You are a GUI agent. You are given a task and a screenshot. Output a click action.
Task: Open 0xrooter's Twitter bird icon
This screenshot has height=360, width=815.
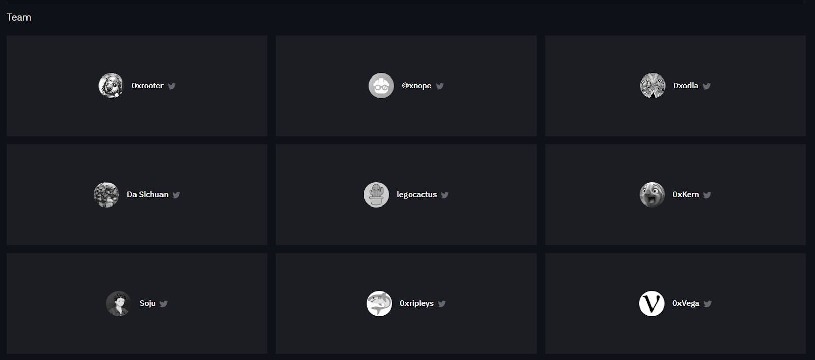pyautogui.click(x=172, y=86)
